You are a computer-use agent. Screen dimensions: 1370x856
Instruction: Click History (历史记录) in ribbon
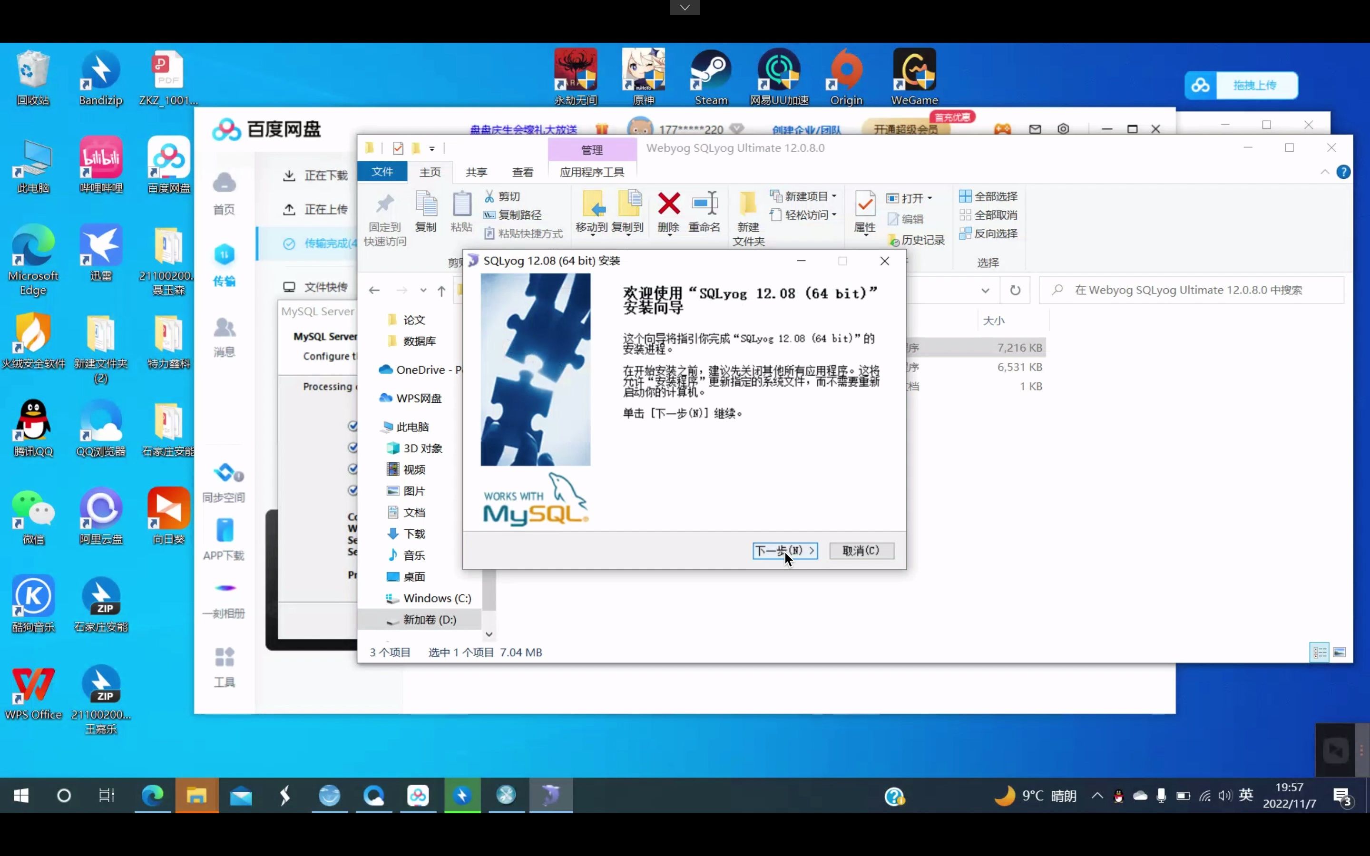pos(917,240)
